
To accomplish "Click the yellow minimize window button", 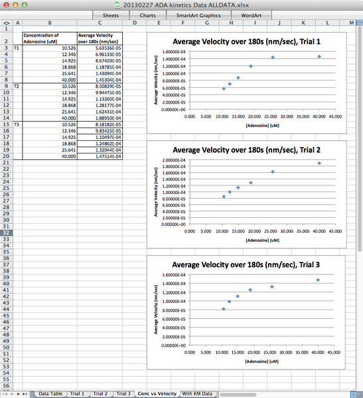I will 15,5.
